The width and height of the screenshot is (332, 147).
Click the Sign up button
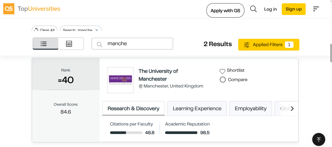(x=294, y=9)
